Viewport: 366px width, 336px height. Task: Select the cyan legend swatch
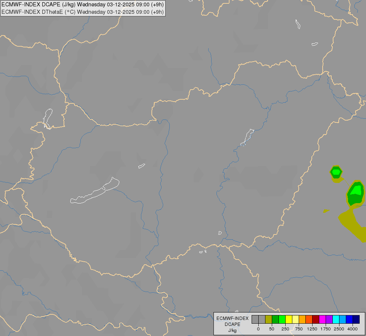coord(336,319)
